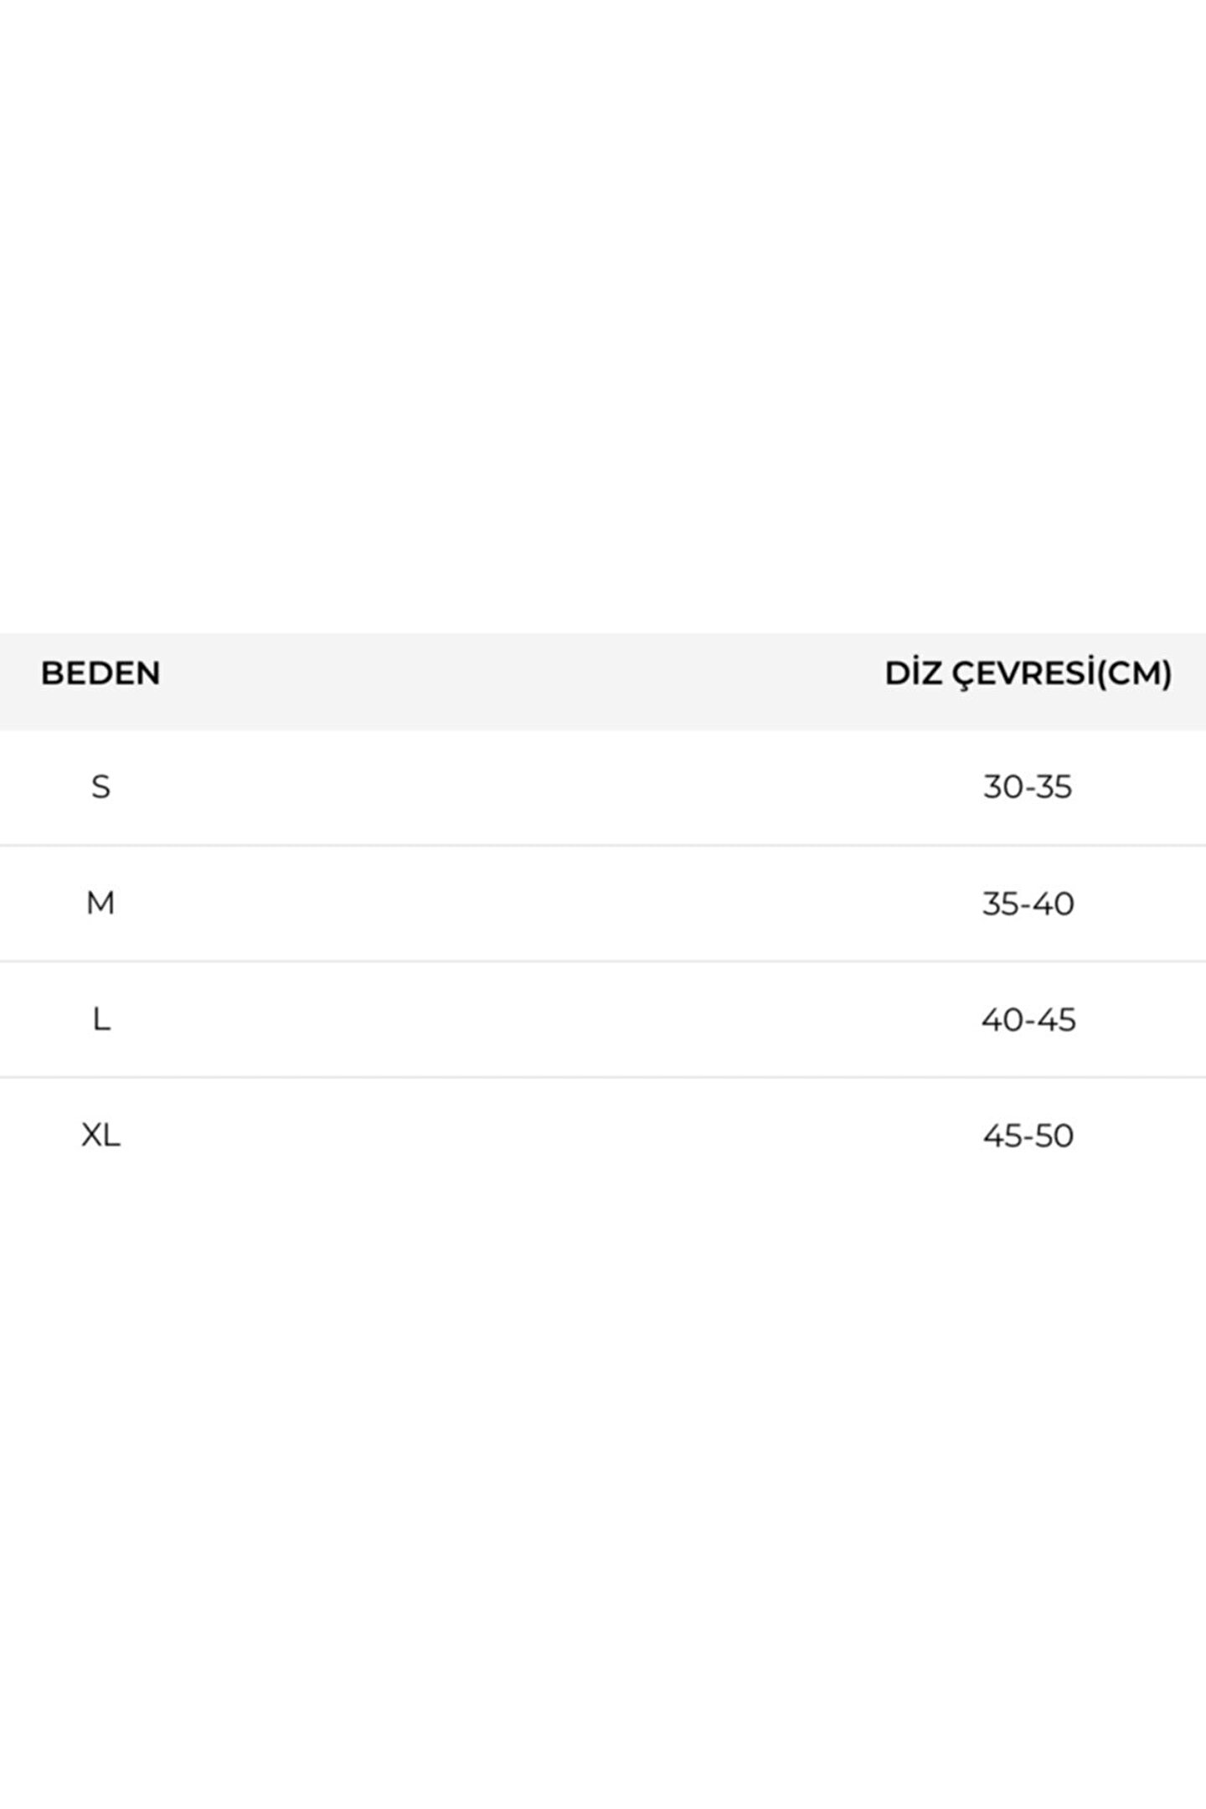Click the empty middle of the L row
1206x1809 pixels.
553,1019
